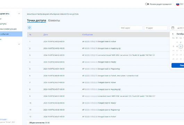The height and width of the screenshot is (125, 184).
Task: Toggle the Режим редактирования switch
Action: point(147,4)
